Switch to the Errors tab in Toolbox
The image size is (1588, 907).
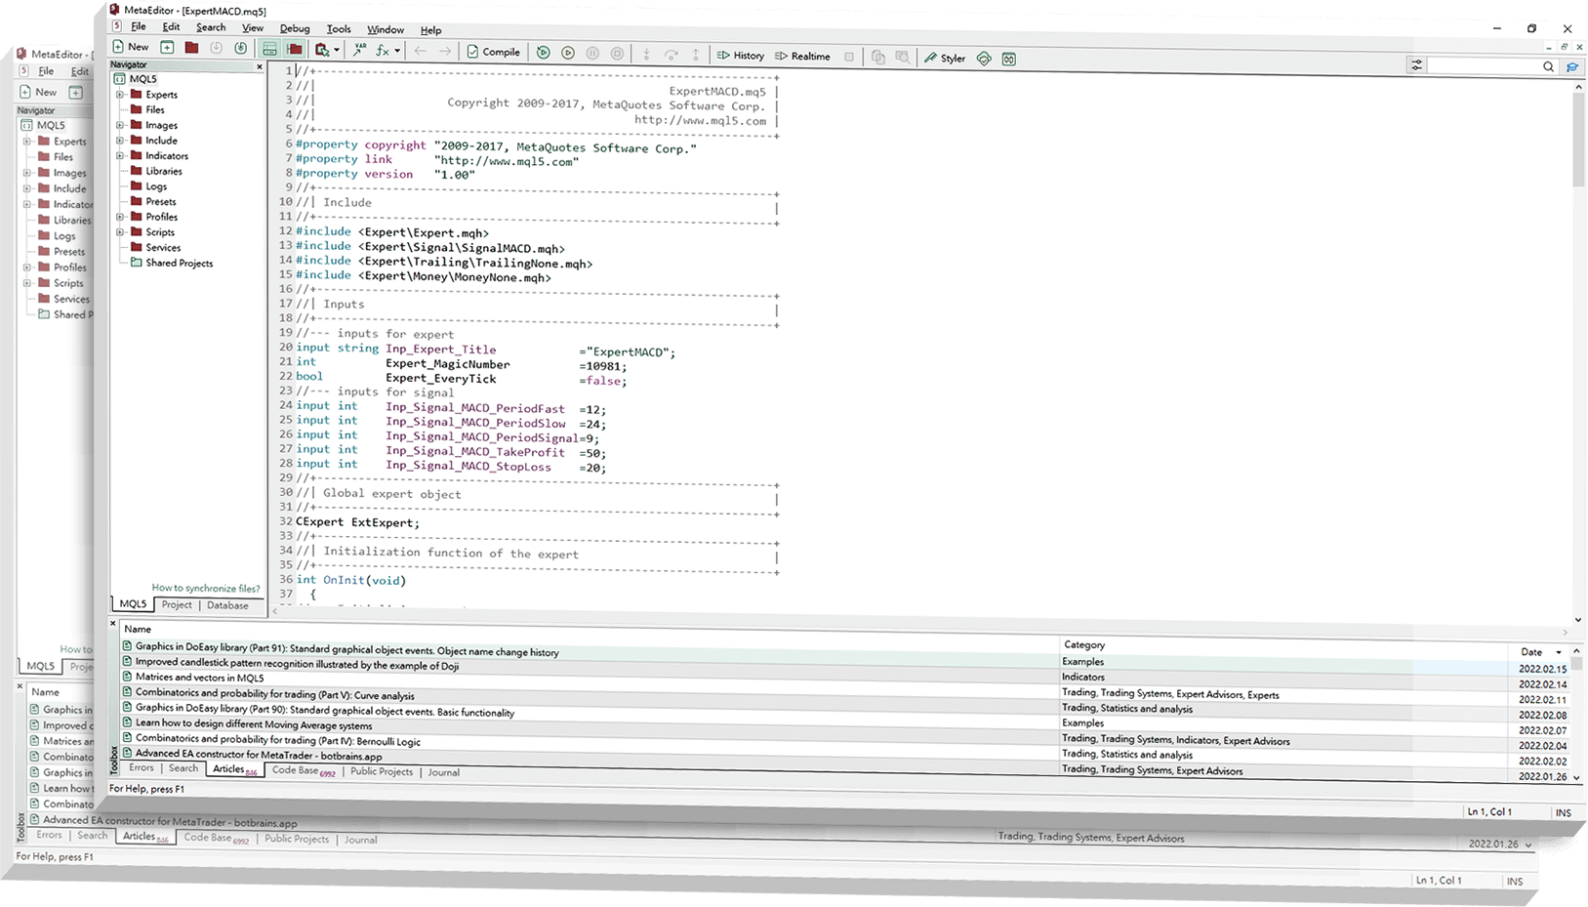[x=142, y=767]
